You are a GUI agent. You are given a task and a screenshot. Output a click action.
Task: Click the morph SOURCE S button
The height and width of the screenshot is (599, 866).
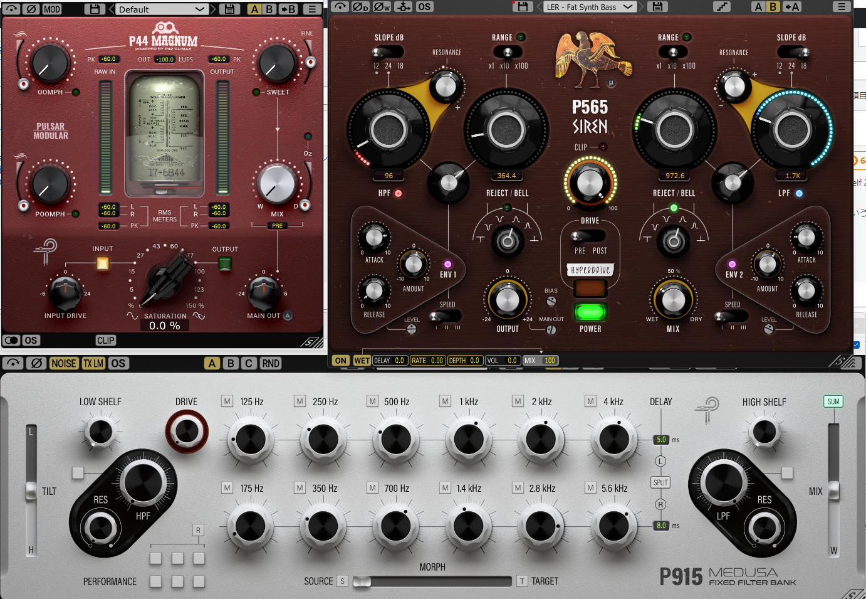tap(342, 581)
